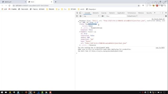Open DevTools three-dot customize menu
Screen dimensions: 168x94
162,13
